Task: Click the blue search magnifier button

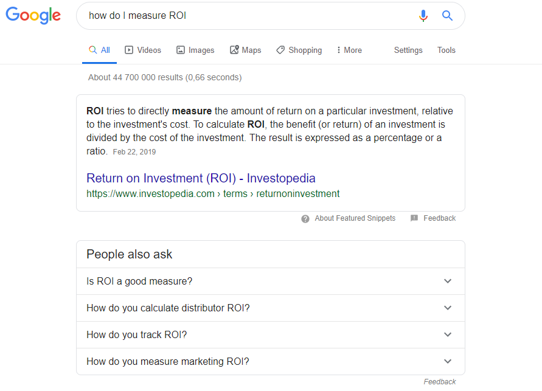Action: click(x=447, y=16)
